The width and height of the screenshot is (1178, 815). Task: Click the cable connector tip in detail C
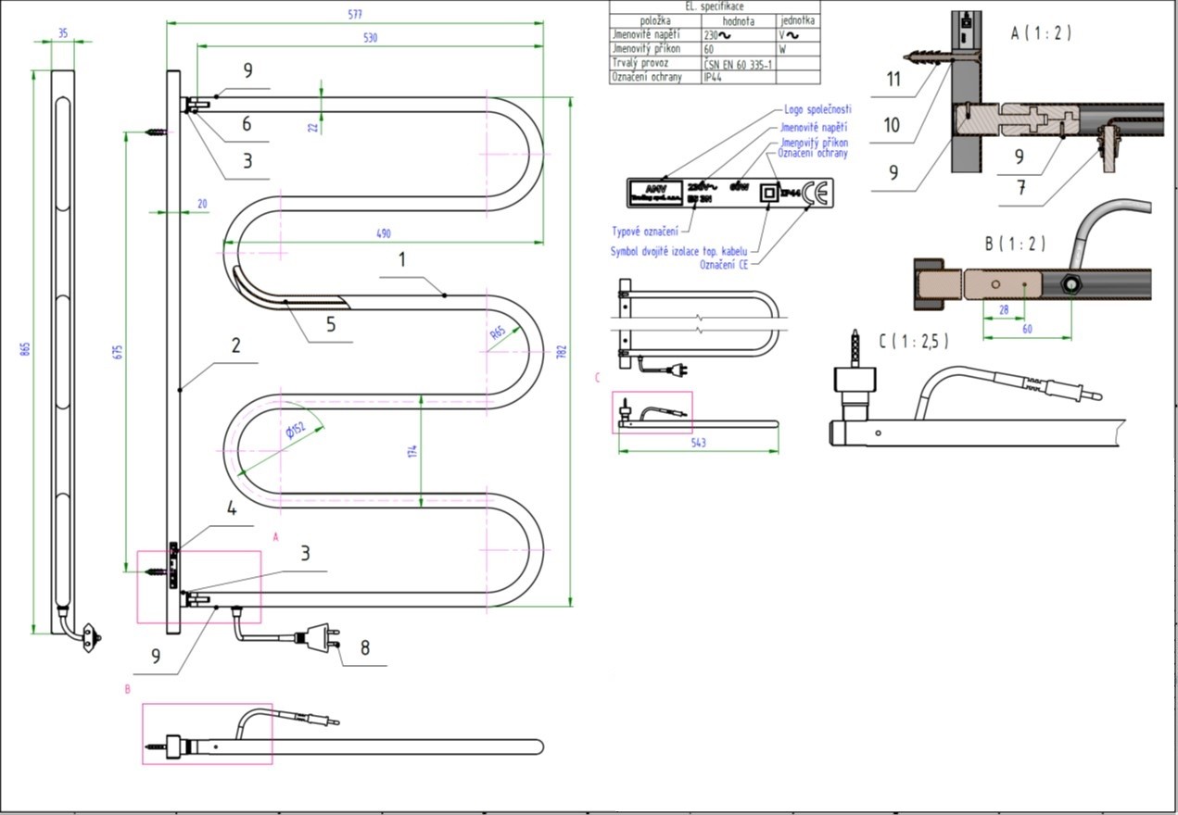pyautogui.click(x=1094, y=395)
